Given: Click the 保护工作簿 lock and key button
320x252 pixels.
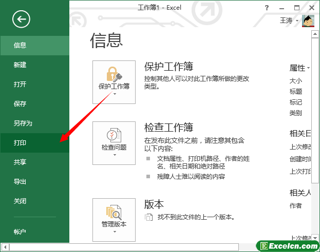Looking at the screenshot, I should pos(114,82).
